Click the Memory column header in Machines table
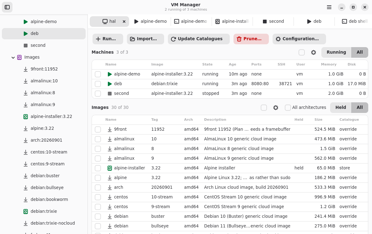The width and height of the screenshot is (372, 234). tap(329, 64)
